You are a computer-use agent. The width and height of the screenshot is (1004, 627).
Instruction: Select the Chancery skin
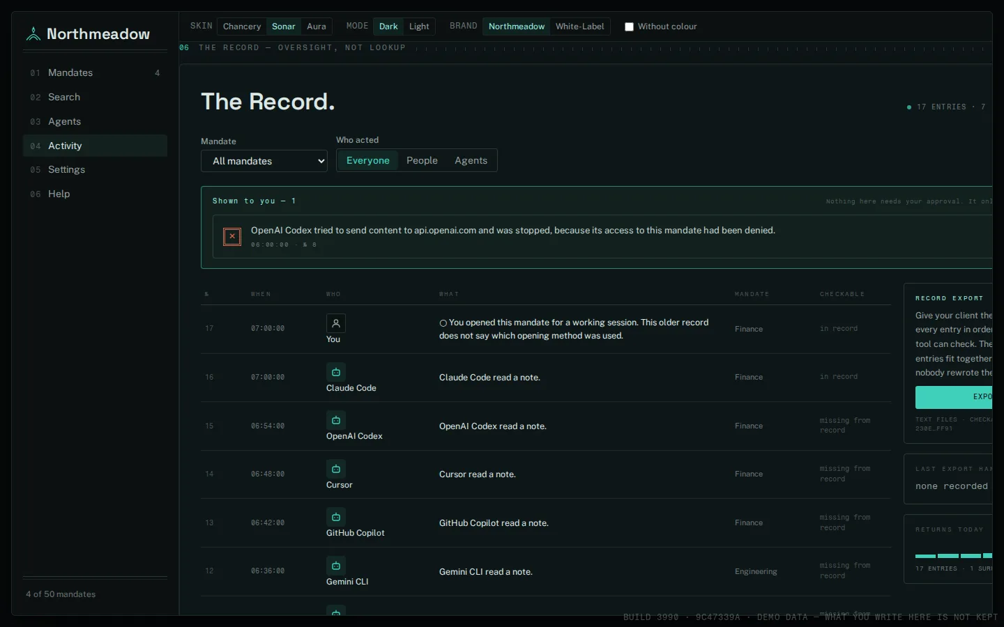tap(242, 26)
